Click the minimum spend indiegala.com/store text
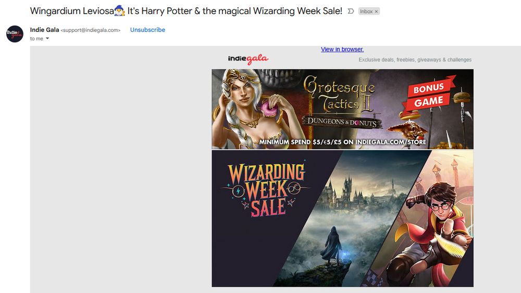This screenshot has height=293, width=521. tap(343, 142)
